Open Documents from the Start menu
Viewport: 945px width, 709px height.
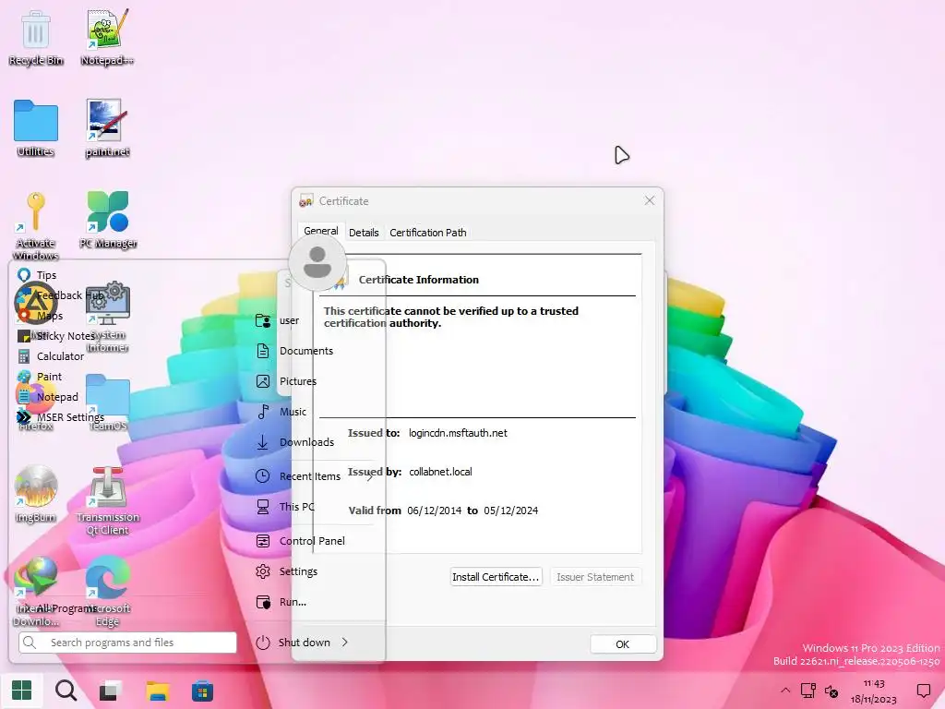click(294, 351)
